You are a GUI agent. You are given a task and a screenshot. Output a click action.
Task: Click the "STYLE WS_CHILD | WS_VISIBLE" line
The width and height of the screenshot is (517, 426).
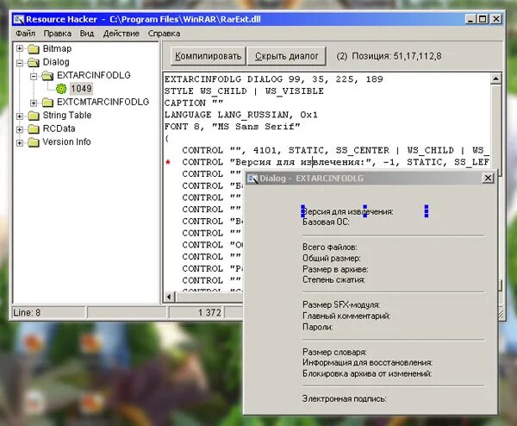click(x=244, y=91)
